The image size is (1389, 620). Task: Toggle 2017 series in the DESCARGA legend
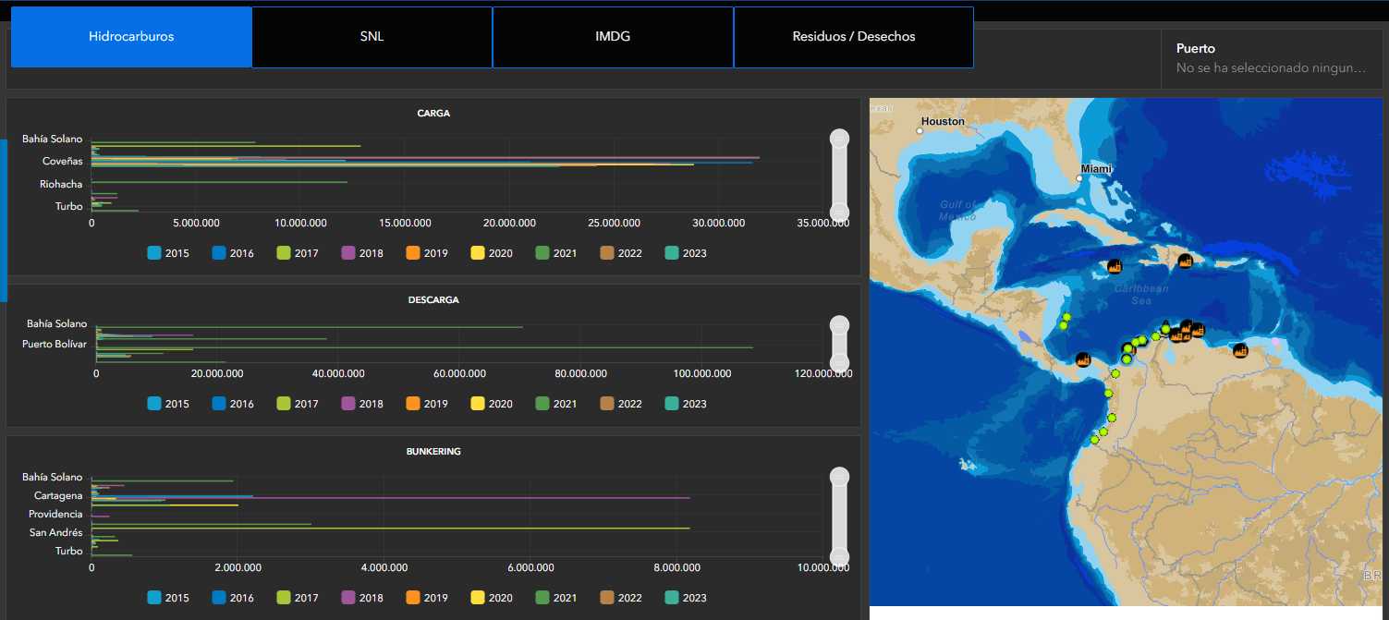click(298, 404)
